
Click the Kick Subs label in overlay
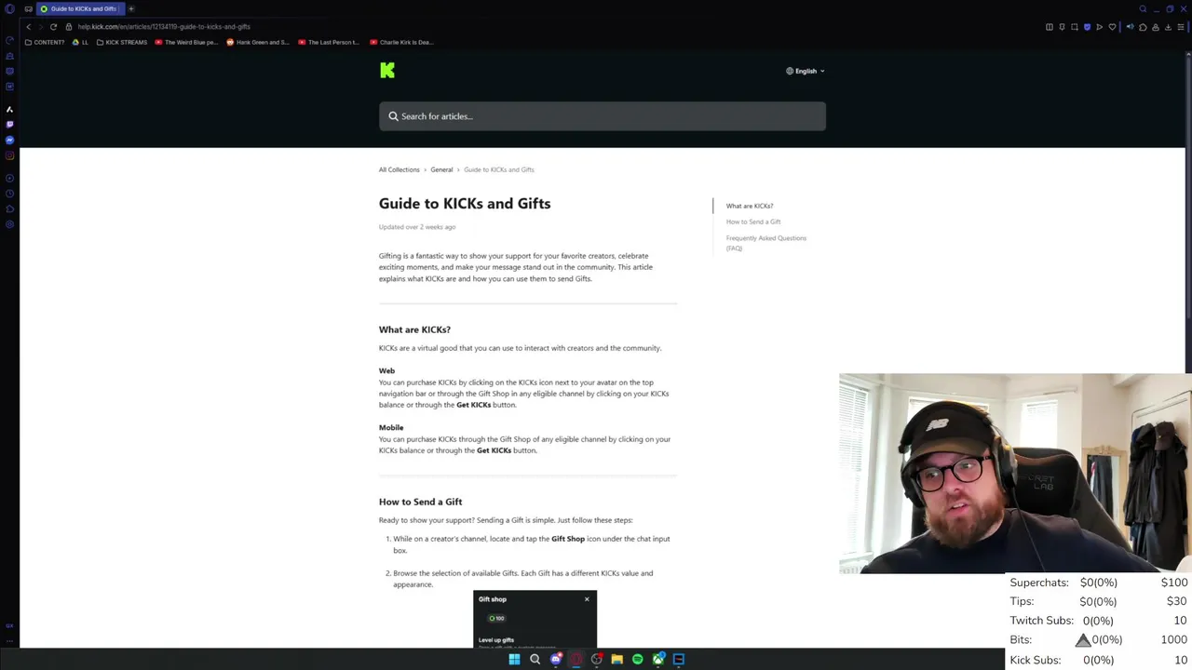pyautogui.click(x=1036, y=660)
